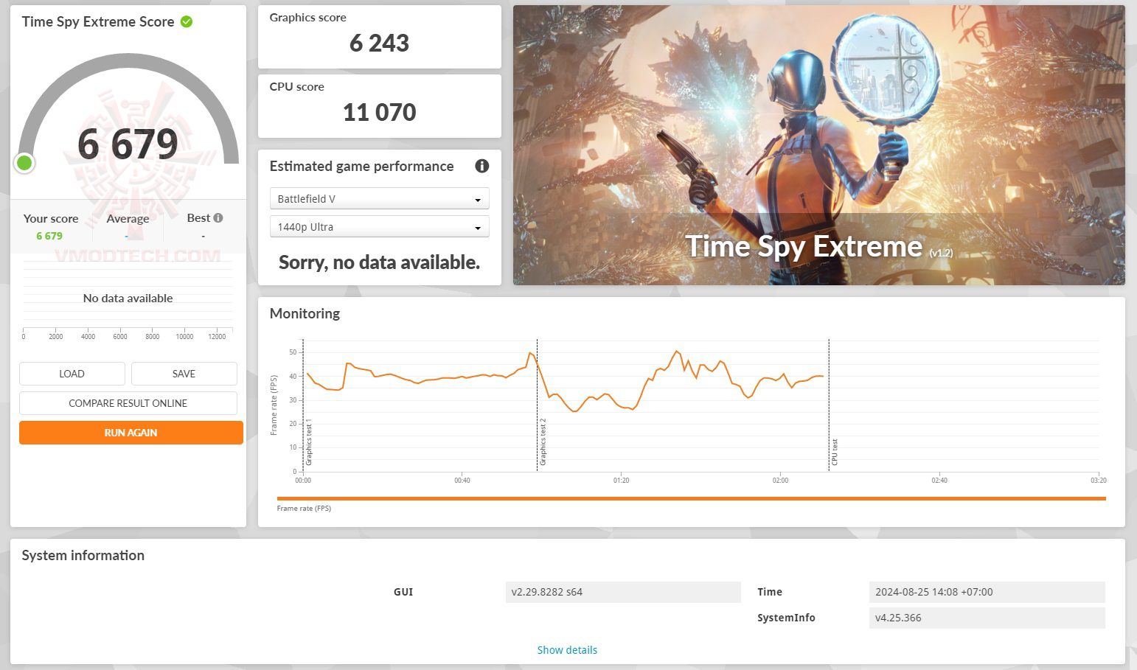The width and height of the screenshot is (1137, 670).
Task: Open the Show details link
Action: click(567, 649)
